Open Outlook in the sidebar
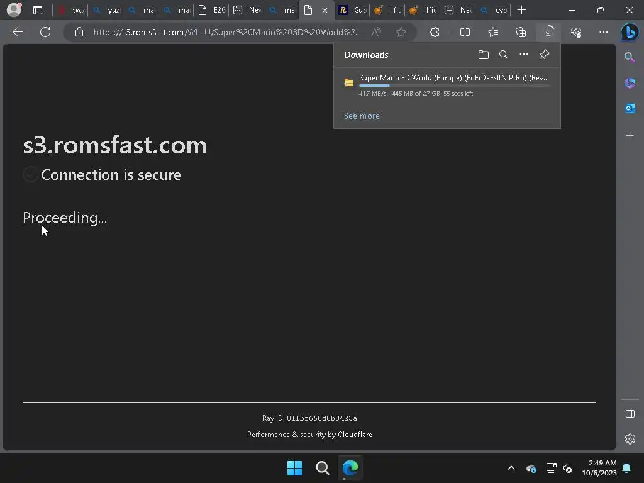644x483 pixels. point(630,108)
